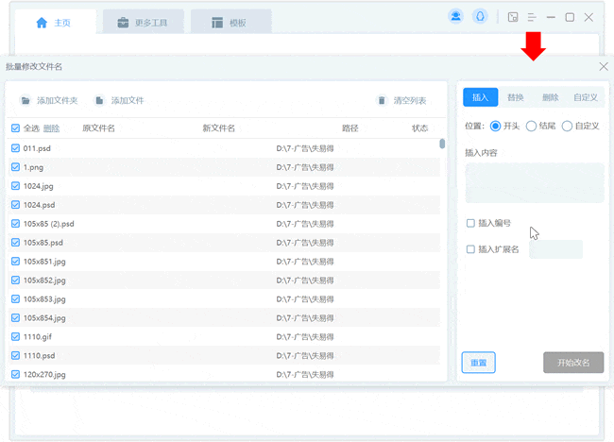
Task: Select the 结尾 position radio button
Action: [531, 126]
